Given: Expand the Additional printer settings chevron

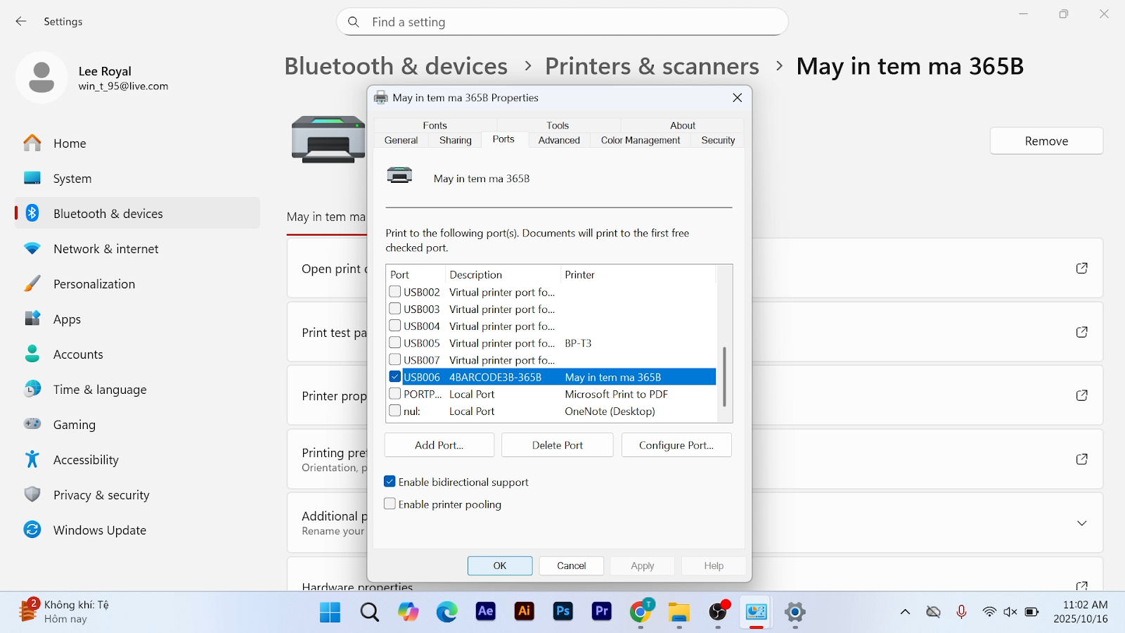Looking at the screenshot, I should point(1081,523).
